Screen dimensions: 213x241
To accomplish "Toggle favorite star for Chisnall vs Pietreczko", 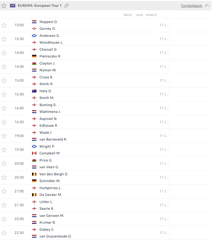I will (x=4, y=53).
